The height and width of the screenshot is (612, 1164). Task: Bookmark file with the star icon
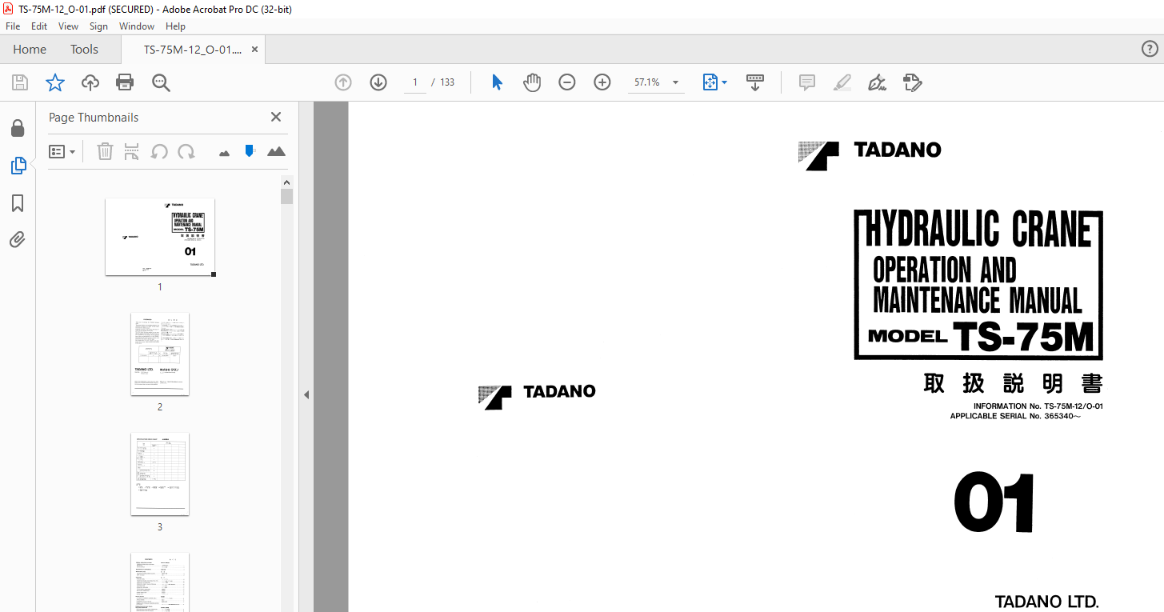[54, 82]
